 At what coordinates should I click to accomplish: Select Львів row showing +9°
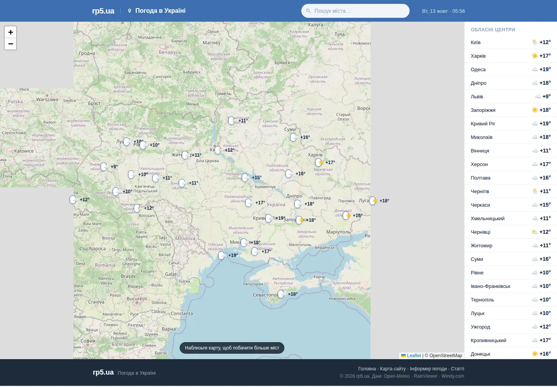tap(511, 96)
